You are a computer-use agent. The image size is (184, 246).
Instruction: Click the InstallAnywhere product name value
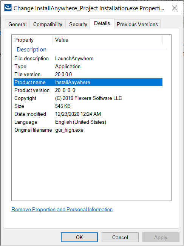(73, 82)
